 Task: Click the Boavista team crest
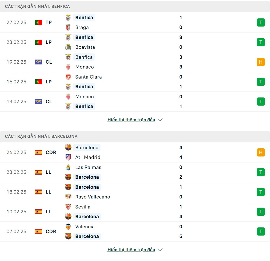[x=68, y=47]
